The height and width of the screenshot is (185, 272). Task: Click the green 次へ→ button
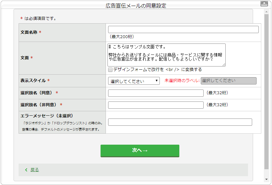140,151
